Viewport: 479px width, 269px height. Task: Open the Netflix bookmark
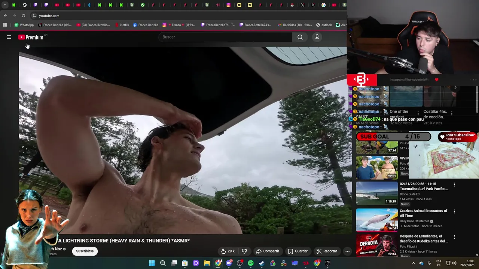(x=122, y=25)
